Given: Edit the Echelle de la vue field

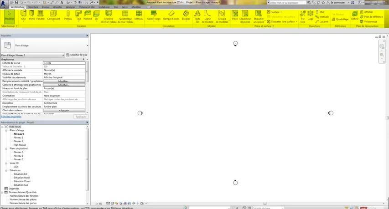Looking at the screenshot, I should pyautogui.click(x=64, y=63).
